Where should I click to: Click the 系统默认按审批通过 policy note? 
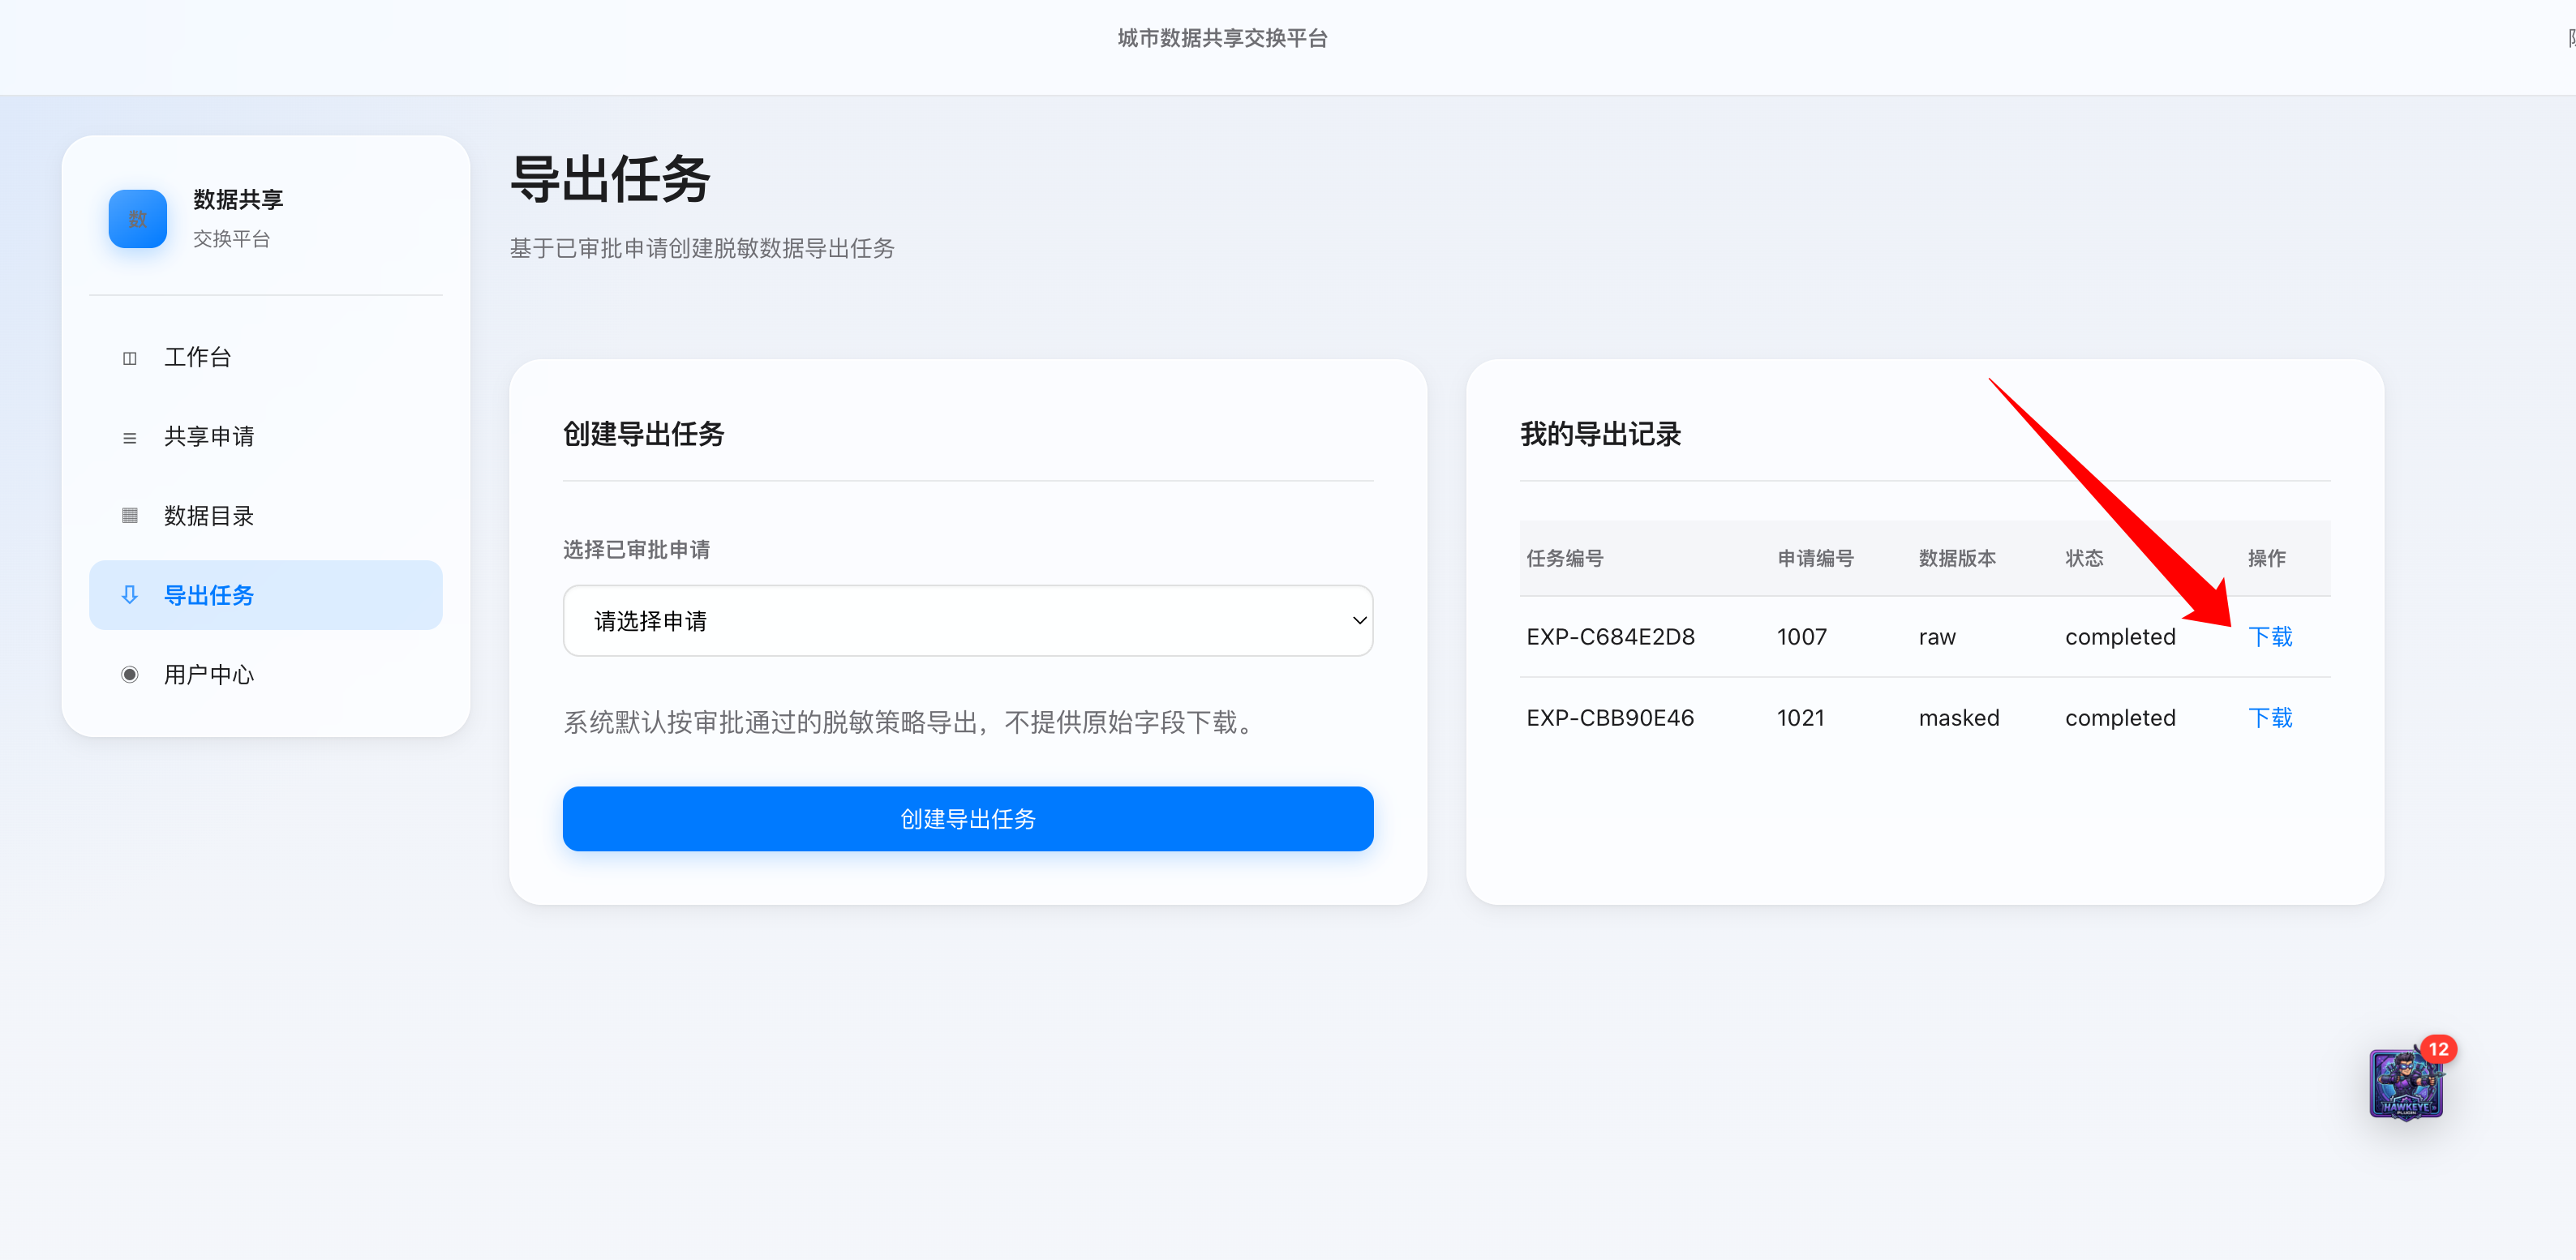[x=911, y=722]
